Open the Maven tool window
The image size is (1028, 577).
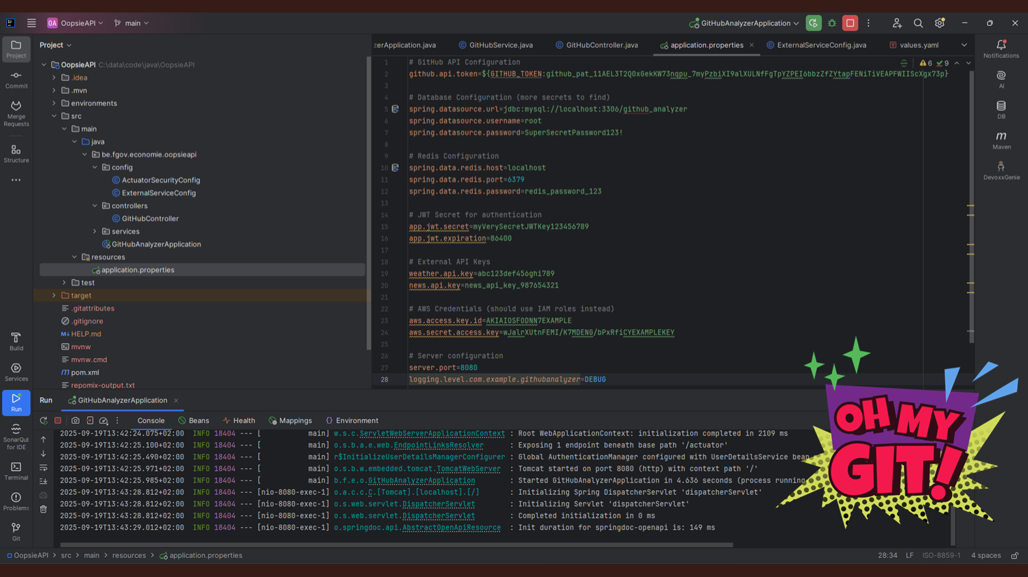point(1001,140)
